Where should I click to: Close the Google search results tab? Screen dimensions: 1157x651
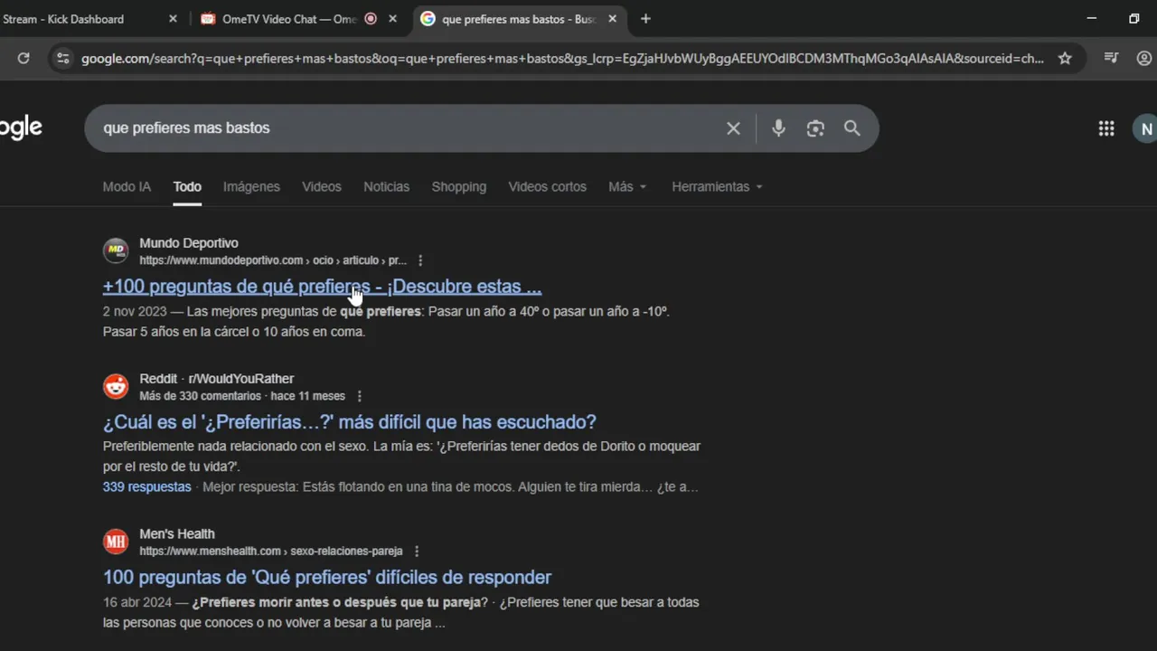click(612, 19)
